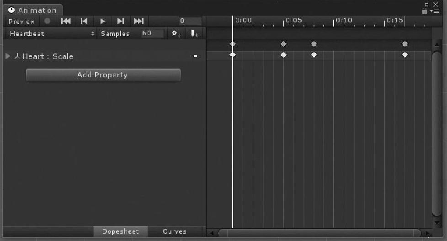Open the Animation window options menu

coord(435,11)
